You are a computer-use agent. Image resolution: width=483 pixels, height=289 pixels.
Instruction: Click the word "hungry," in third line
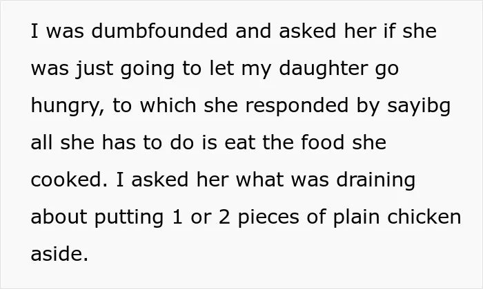point(68,107)
